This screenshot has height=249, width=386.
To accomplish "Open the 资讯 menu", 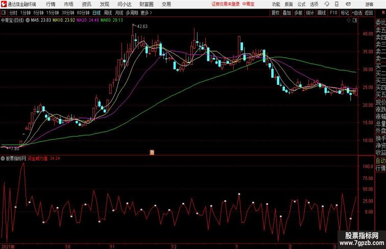I will (86, 4).
